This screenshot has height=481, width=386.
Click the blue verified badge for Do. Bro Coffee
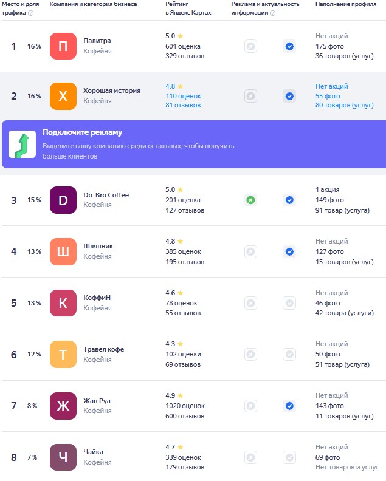289,200
